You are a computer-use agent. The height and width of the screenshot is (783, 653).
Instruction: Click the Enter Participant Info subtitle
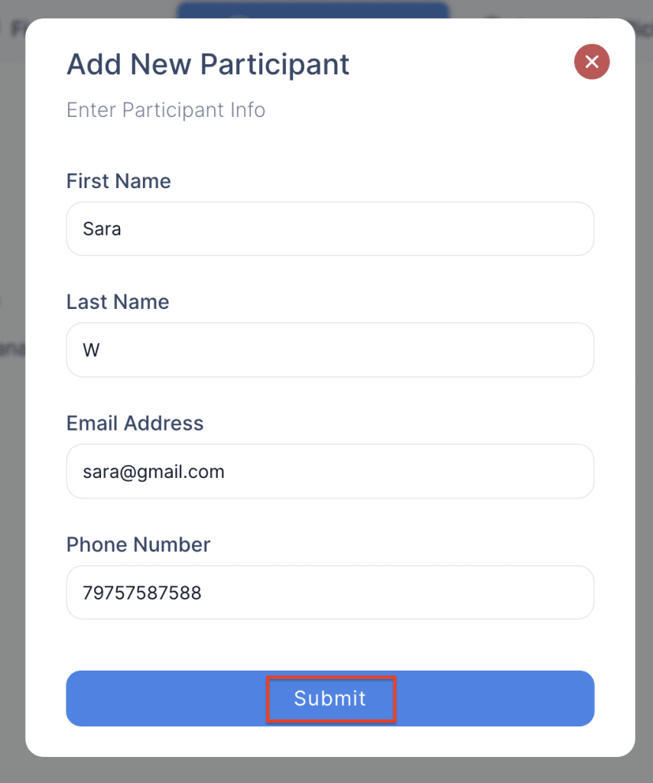tap(166, 110)
